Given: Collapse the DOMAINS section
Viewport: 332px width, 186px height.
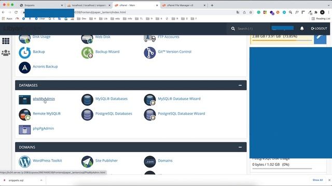Looking at the screenshot, I should coord(240,147).
